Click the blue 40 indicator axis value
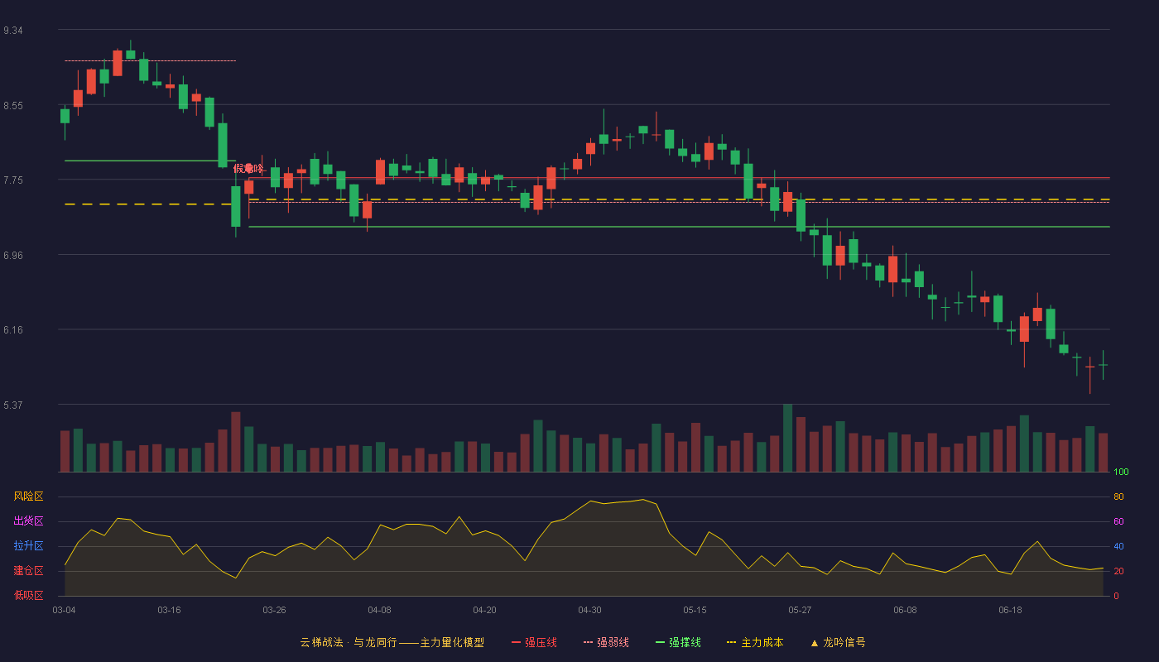 pyautogui.click(x=1118, y=546)
